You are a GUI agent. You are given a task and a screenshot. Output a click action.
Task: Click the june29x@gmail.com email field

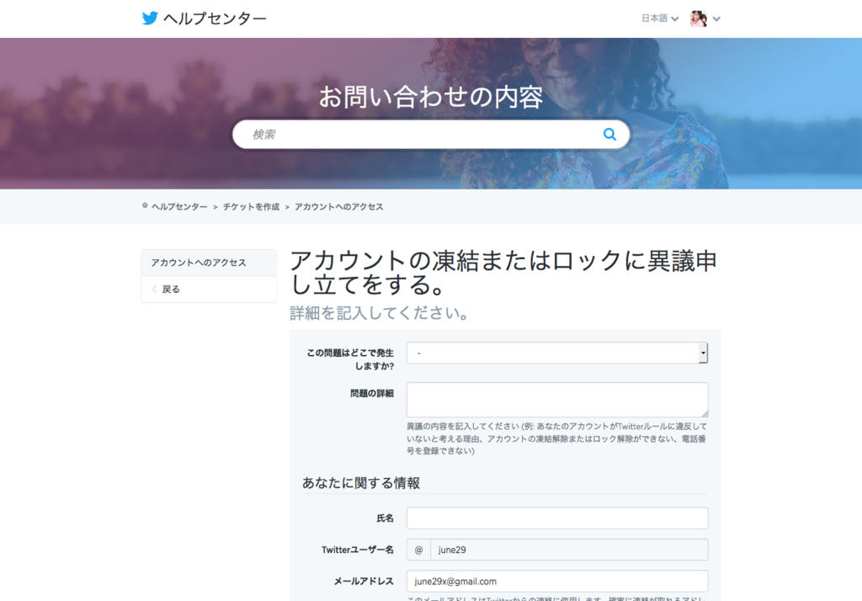(x=557, y=581)
